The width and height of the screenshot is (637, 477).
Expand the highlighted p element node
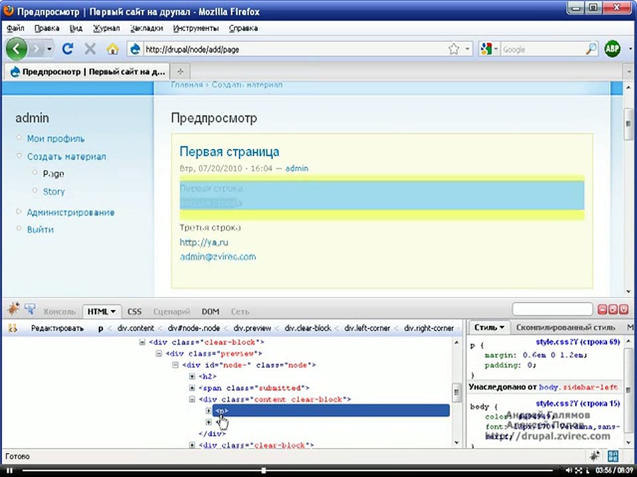[x=208, y=411]
